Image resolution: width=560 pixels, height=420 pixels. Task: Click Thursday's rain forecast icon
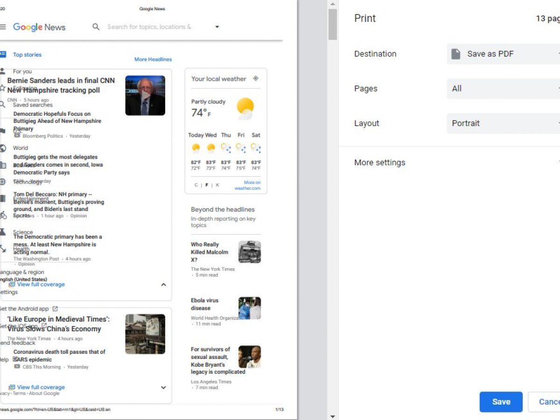[x=226, y=148]
